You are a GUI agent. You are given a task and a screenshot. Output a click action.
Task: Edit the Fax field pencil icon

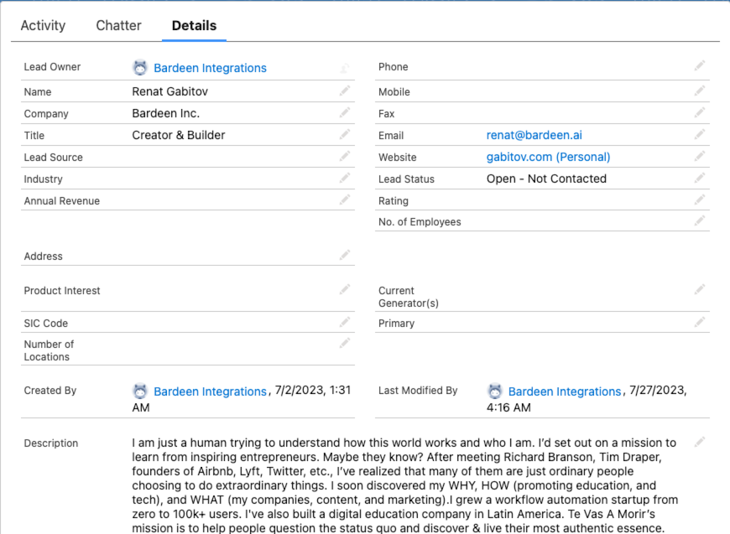699,113
